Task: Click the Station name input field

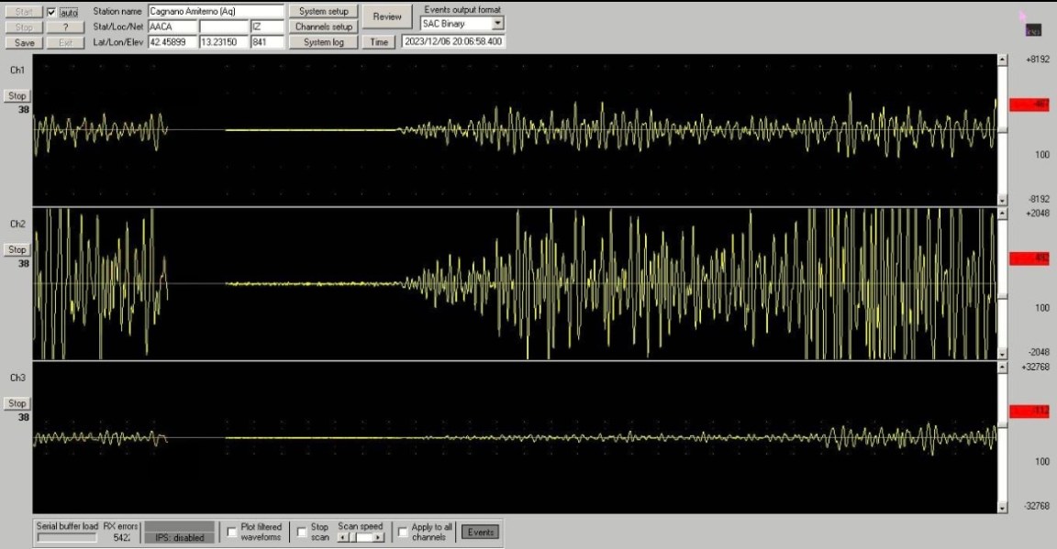Action: point(215,12)
